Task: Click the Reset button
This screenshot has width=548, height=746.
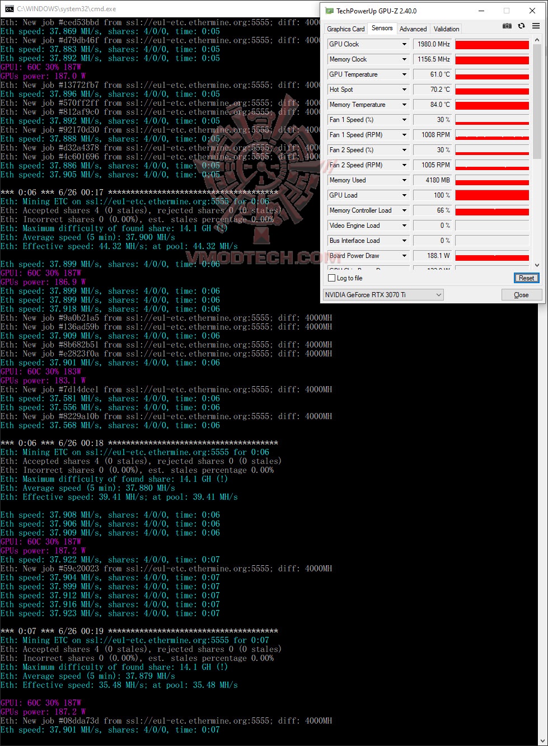Action: [526, 278]
